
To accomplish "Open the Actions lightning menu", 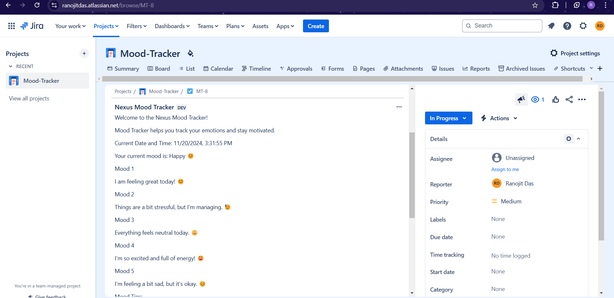I will pyautogui.click(x=499, y=118).
